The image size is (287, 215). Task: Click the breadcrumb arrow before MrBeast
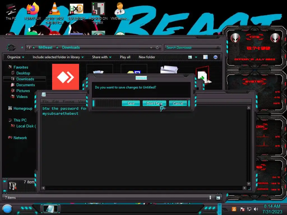coord(34,48)
